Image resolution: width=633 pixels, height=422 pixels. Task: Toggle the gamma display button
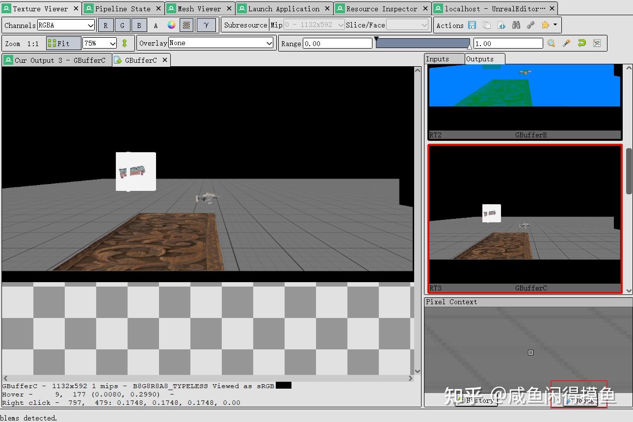point(206,25)
